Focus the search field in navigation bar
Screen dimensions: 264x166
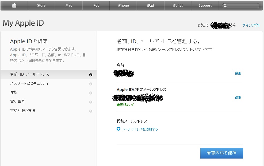click(x=241, y=6)
